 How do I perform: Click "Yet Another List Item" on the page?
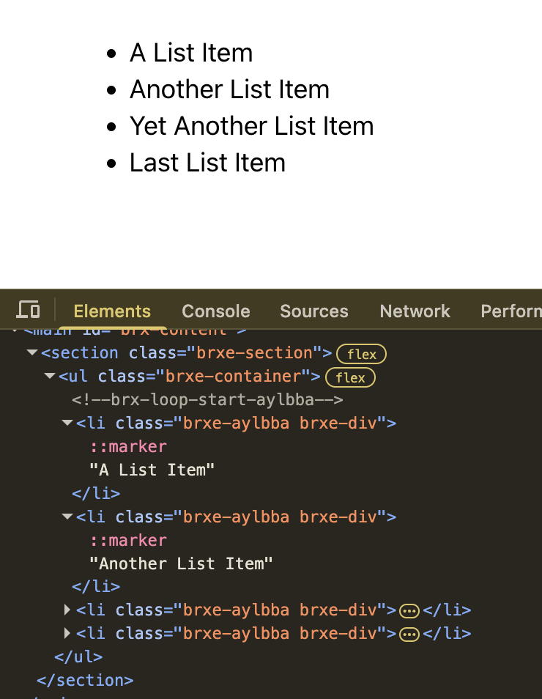pos(251,126)
